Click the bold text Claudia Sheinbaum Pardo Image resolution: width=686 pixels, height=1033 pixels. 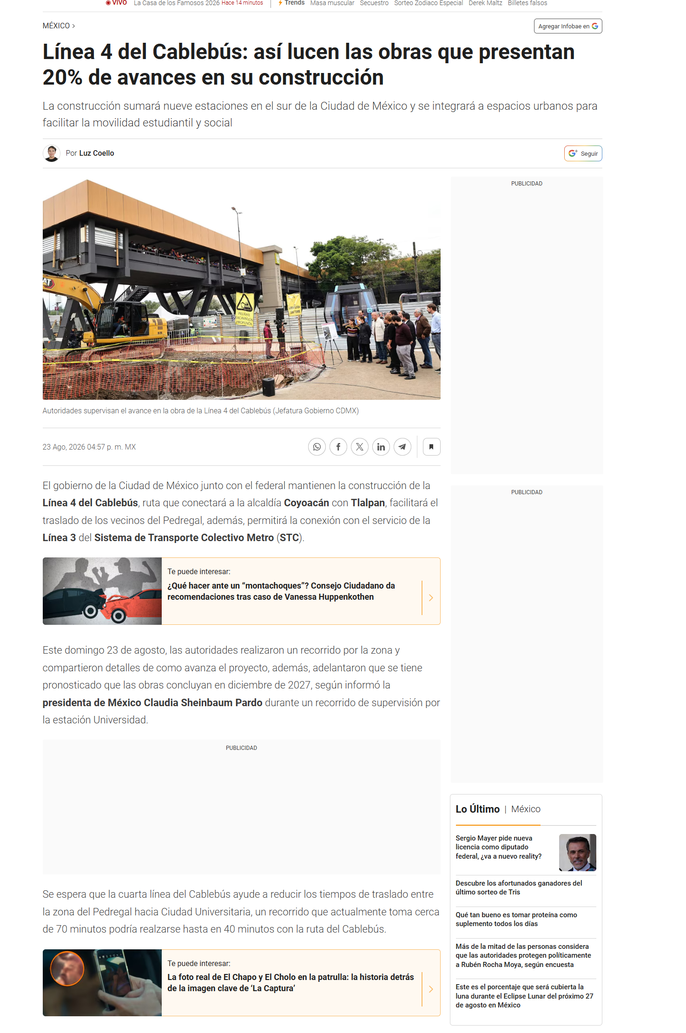pos(203,702)
